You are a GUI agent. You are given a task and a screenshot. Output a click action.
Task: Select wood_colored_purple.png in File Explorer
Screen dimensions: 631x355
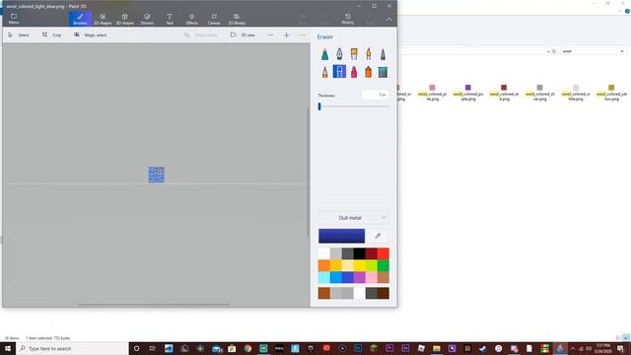(x=468, y=93)
